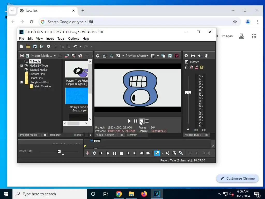Open Normal Edit Tool dropdown arrow
This screenshot has height=199, width=265.
tap(163, 153)
